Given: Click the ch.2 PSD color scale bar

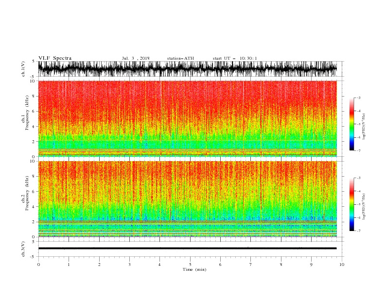Looking at the screenshot, I should click(x=351, y=204).
